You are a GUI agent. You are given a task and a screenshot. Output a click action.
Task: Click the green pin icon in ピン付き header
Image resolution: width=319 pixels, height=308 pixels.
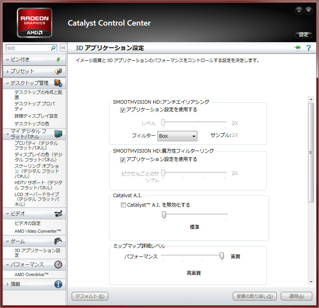coord(58,60)
